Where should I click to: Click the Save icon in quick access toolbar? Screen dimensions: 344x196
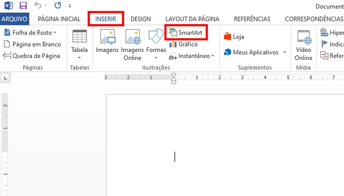[x=23, y=6]
